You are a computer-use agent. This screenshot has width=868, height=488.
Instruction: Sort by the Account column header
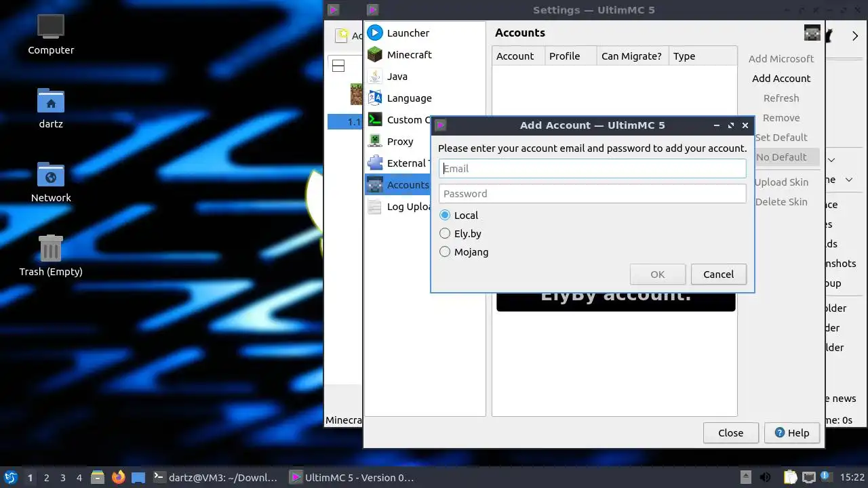tap(519, 56)
